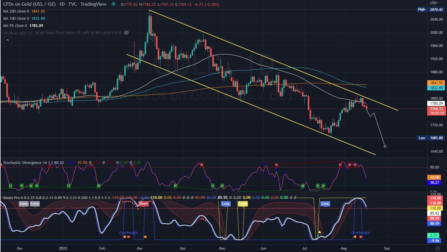The image size is (447, 252).
Task: Click the Overbought label near March
Action: 128,233
